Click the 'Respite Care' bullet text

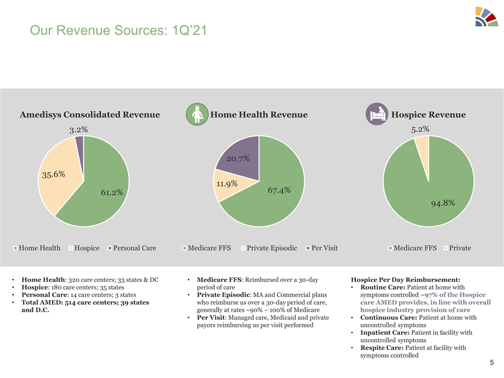pos(413,351)
